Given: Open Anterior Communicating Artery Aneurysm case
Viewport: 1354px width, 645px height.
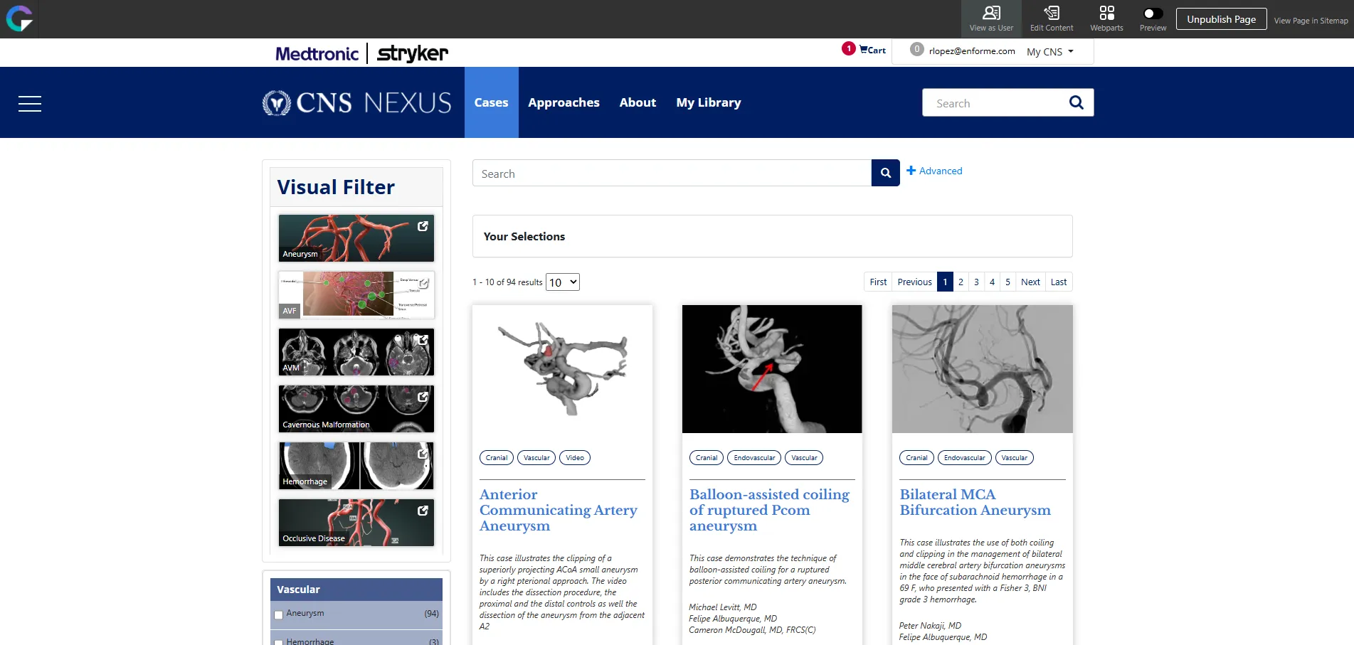Looking at the screenshot, I should coord(559,510).
